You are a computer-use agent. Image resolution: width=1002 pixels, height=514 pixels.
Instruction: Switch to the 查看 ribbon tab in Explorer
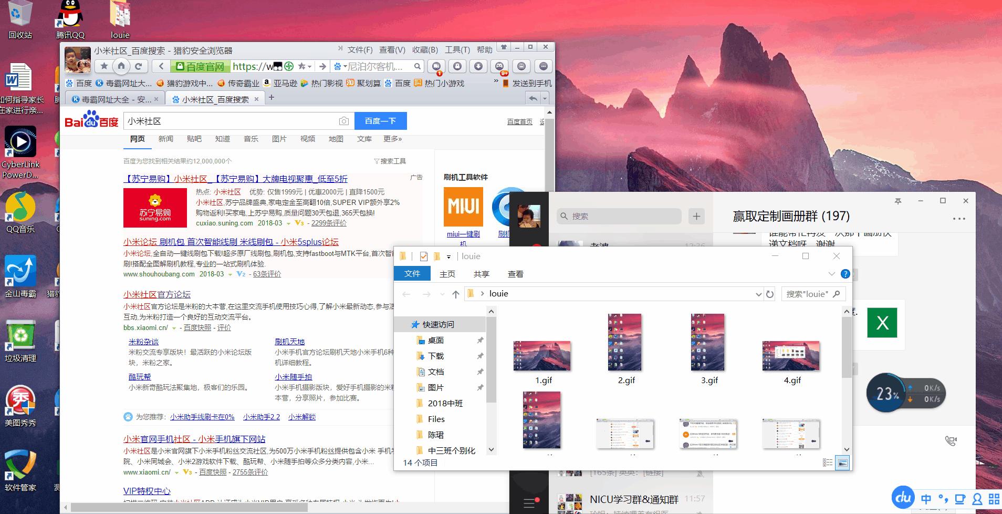[516, 274]
